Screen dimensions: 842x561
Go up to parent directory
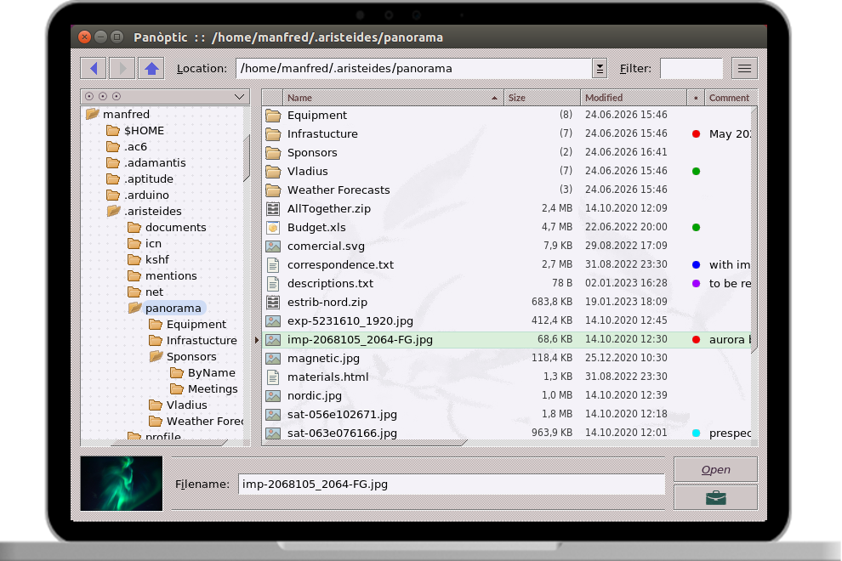click(151, 68)
